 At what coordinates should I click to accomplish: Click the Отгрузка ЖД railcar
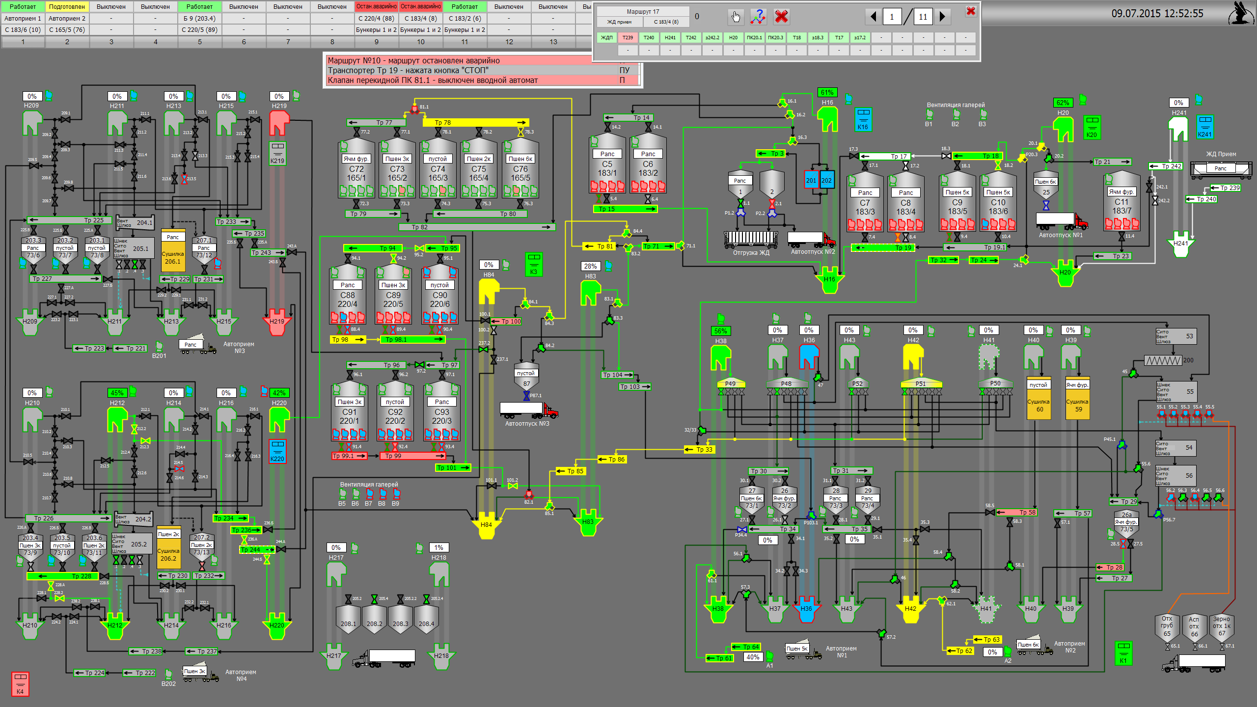(x=751, y=240)
